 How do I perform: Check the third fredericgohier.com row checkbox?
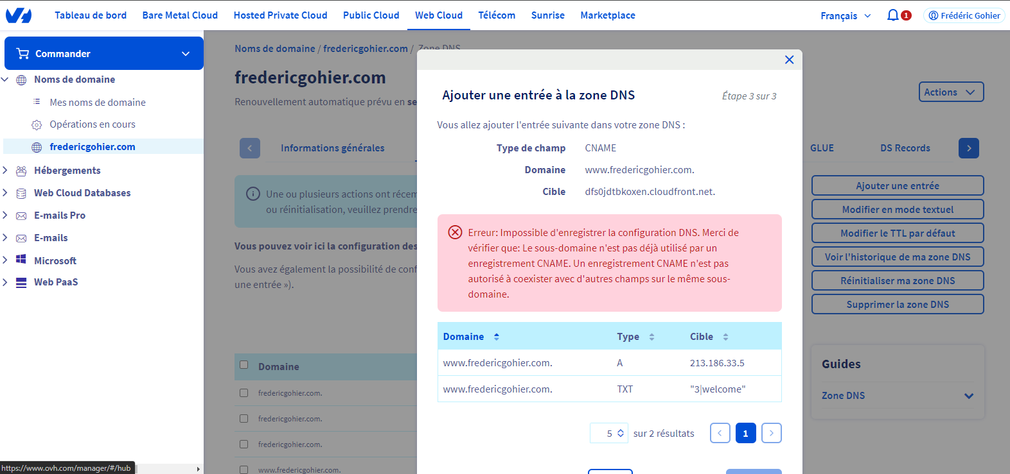(244, 444)
